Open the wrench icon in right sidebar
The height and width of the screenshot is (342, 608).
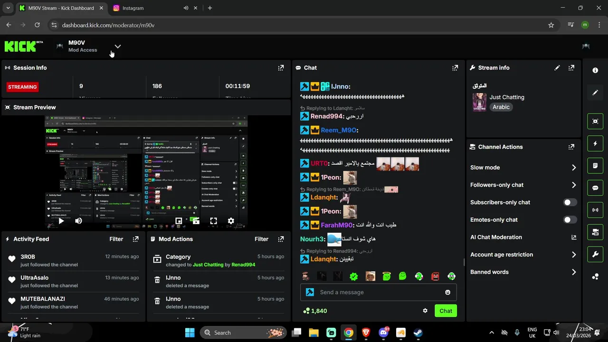pyautogui.click(x=595, y=254)
